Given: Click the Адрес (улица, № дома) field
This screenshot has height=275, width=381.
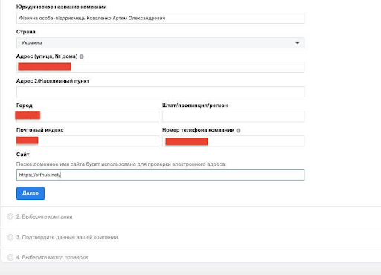Looking at the screenshot, I should pos(160,67).
